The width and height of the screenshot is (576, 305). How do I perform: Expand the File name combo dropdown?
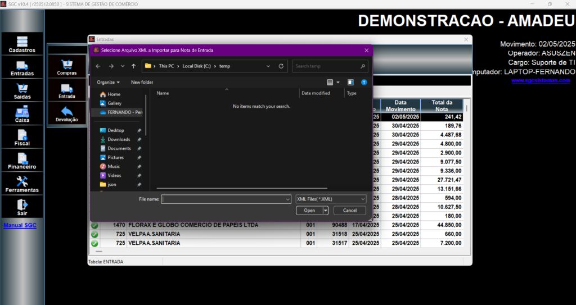pos(287,199)
